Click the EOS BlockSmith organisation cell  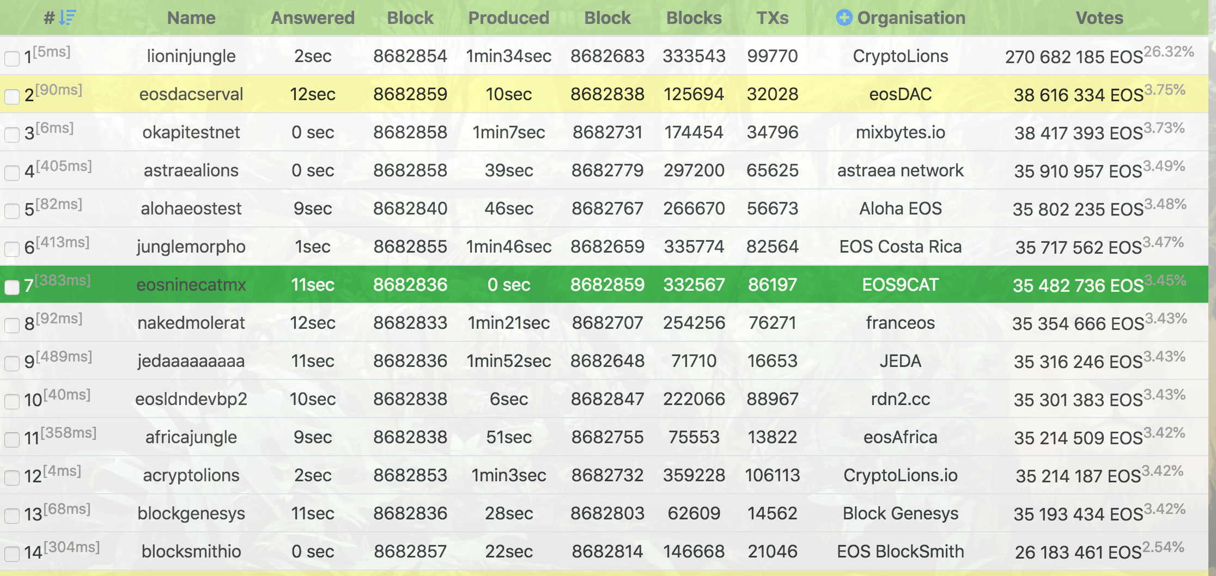[901, 552]
